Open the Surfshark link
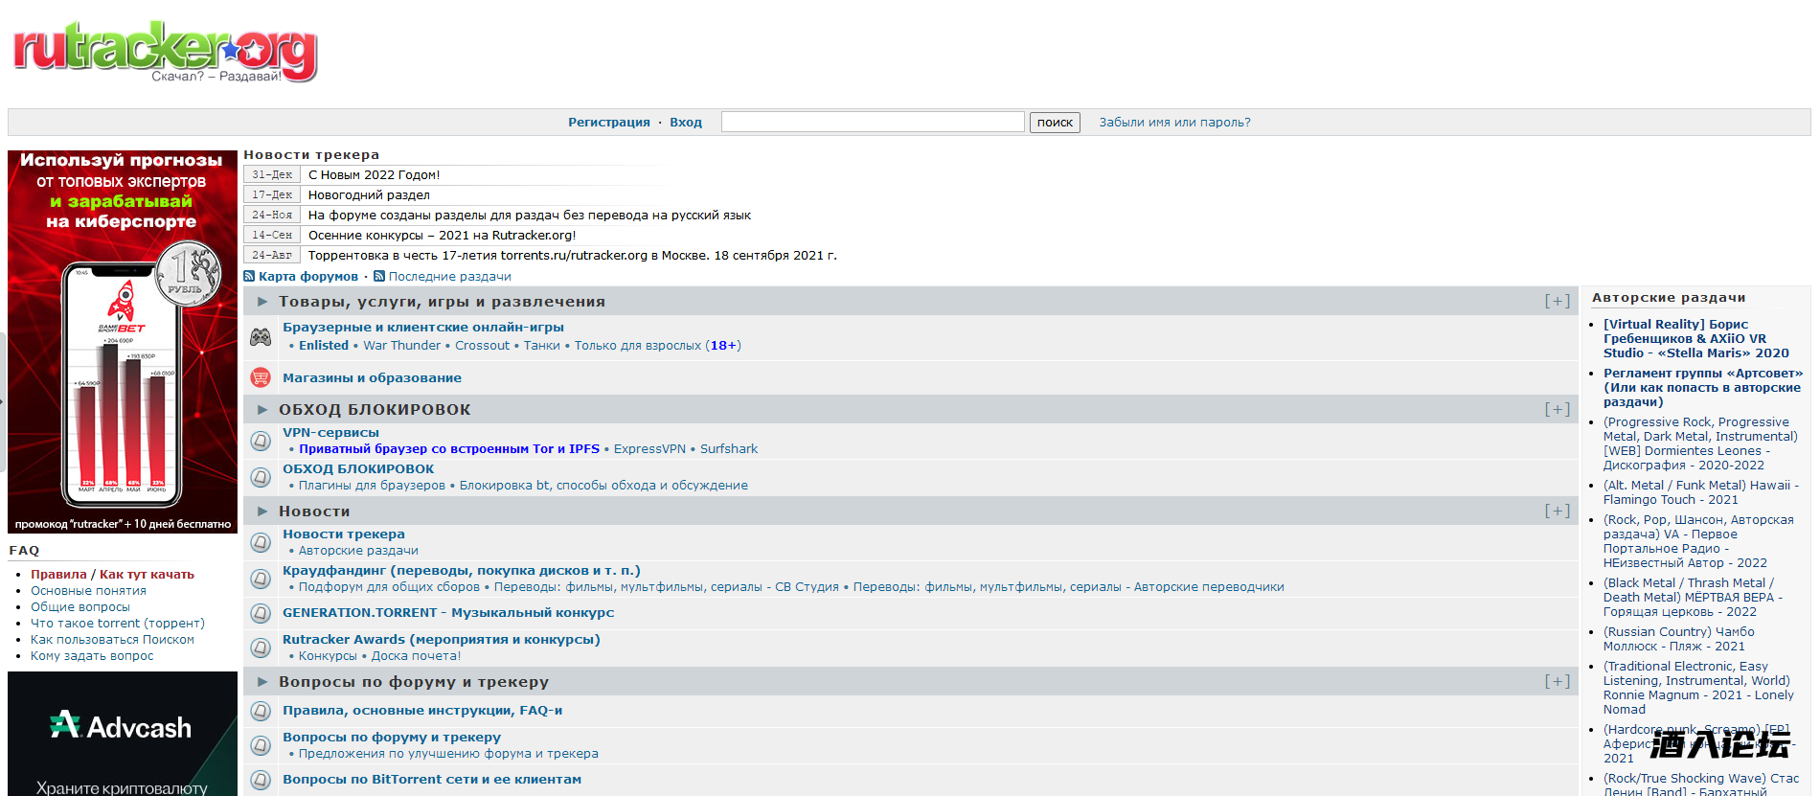The image size is (1820, 796). [729, 449]
